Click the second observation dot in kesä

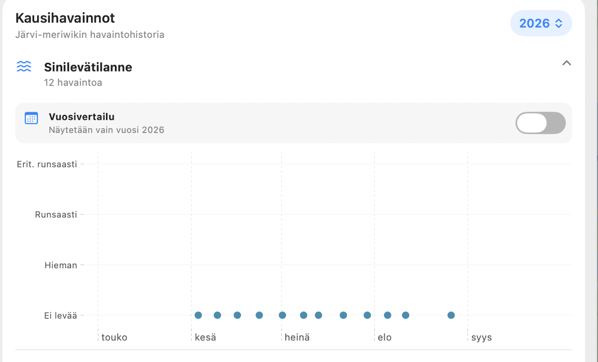tap(218, 315)
